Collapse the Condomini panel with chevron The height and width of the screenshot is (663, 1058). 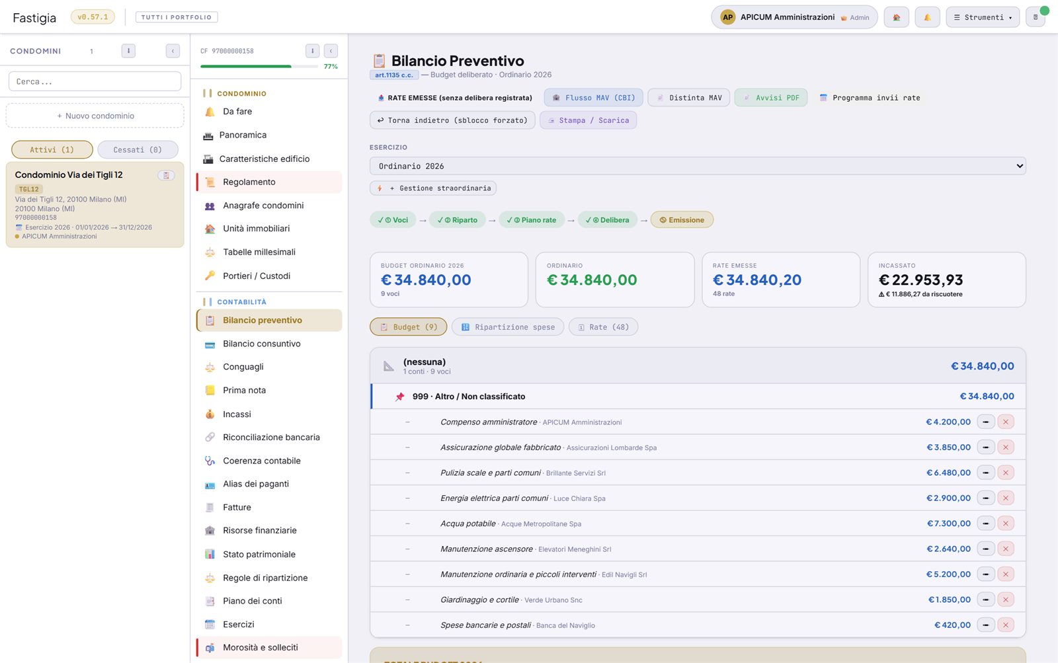(x=173, y=51)
